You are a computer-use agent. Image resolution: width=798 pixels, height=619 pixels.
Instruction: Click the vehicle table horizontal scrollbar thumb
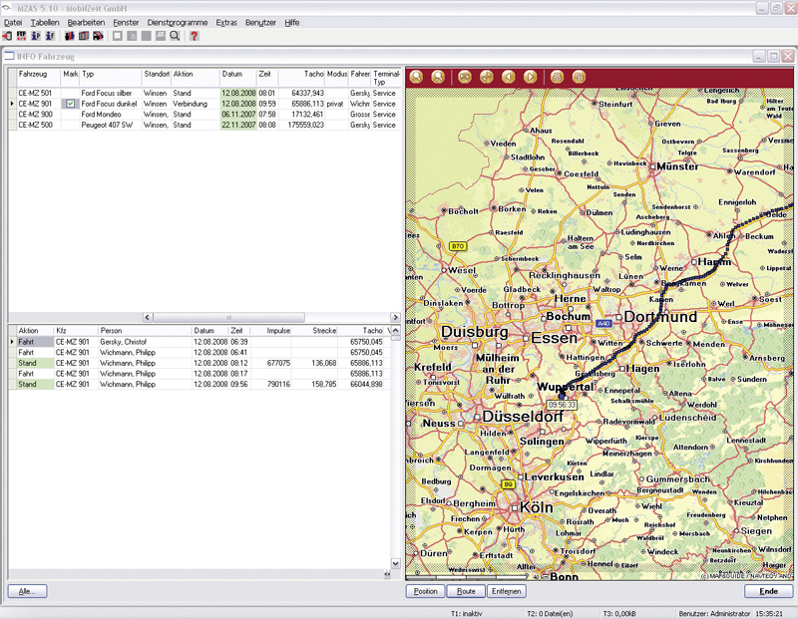point(229,317)
